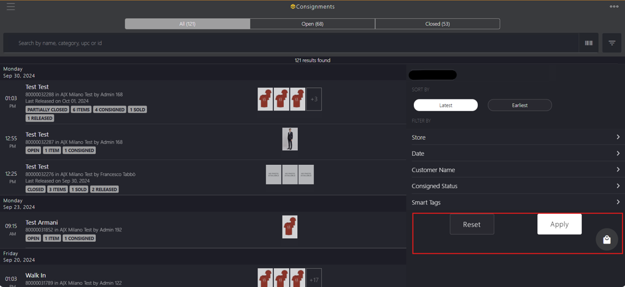Expand the Smart Tags filter
This screenshot has height=287, width=625.
[x=516, y=203]
